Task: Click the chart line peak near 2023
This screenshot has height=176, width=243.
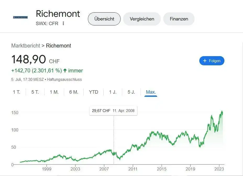Action: click(222, 111)
